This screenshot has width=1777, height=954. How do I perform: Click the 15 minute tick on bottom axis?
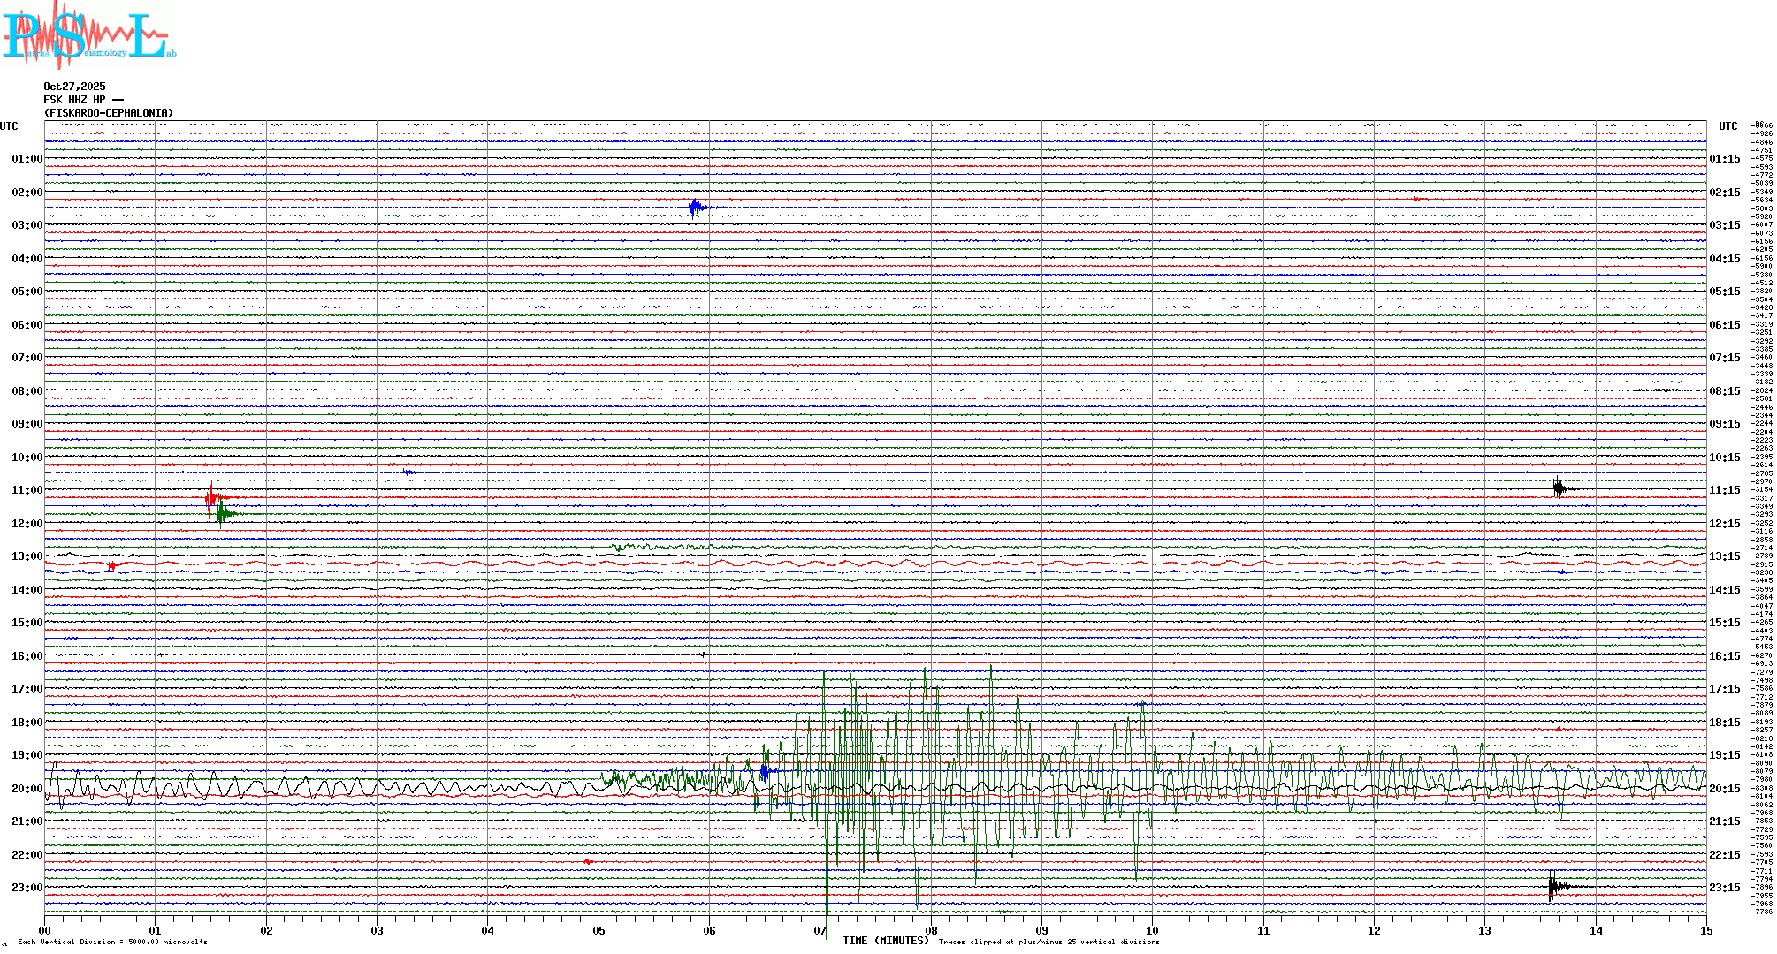click(x=1705, y=930)
